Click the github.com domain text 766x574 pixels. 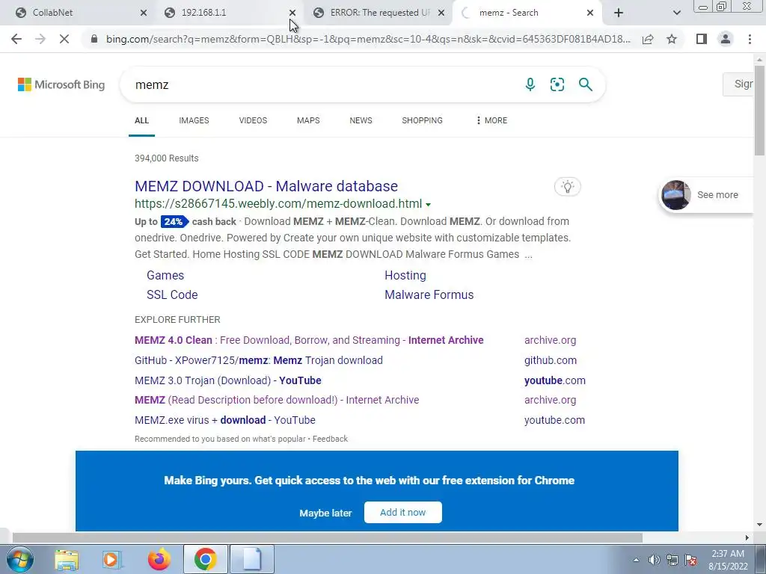click(550, 360)
